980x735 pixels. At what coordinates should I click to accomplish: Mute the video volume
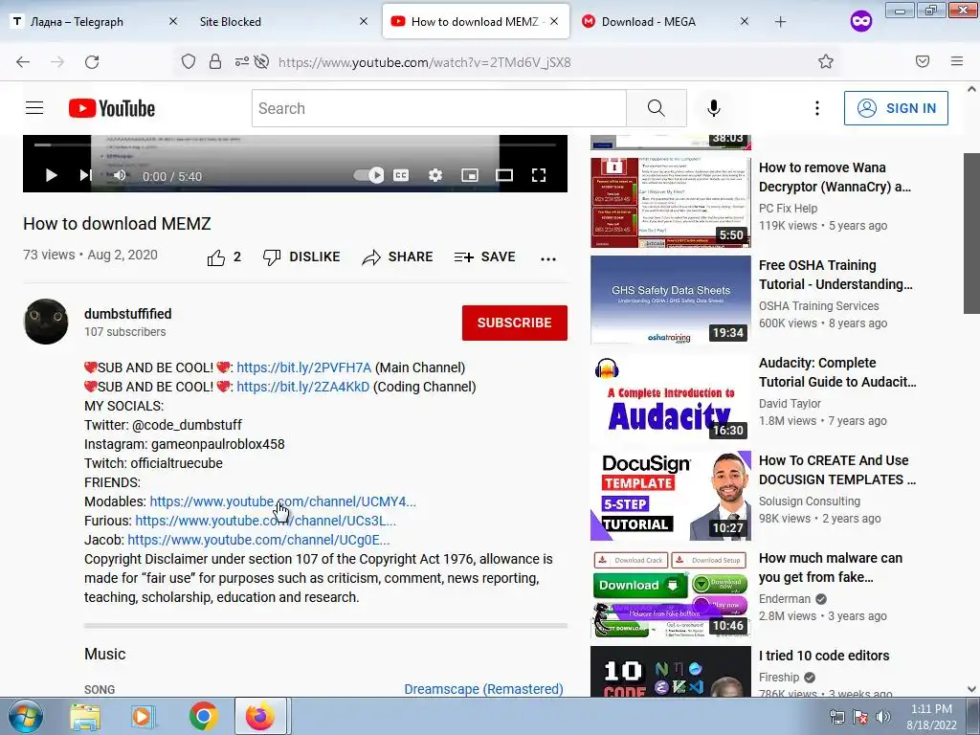click(120, 176)
